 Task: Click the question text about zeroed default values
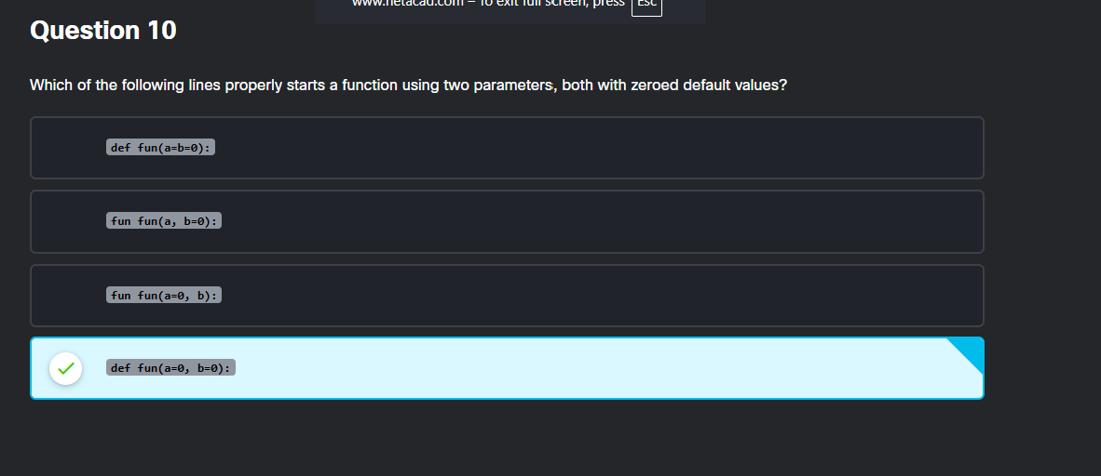tap(409, 86)
